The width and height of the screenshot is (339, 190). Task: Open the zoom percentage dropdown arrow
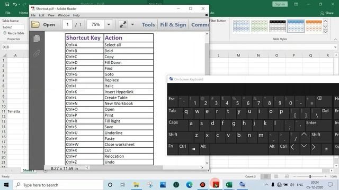point(109,25)
